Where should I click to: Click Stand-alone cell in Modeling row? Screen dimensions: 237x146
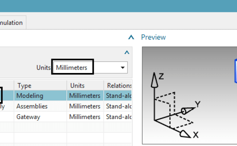coord(118,96)
